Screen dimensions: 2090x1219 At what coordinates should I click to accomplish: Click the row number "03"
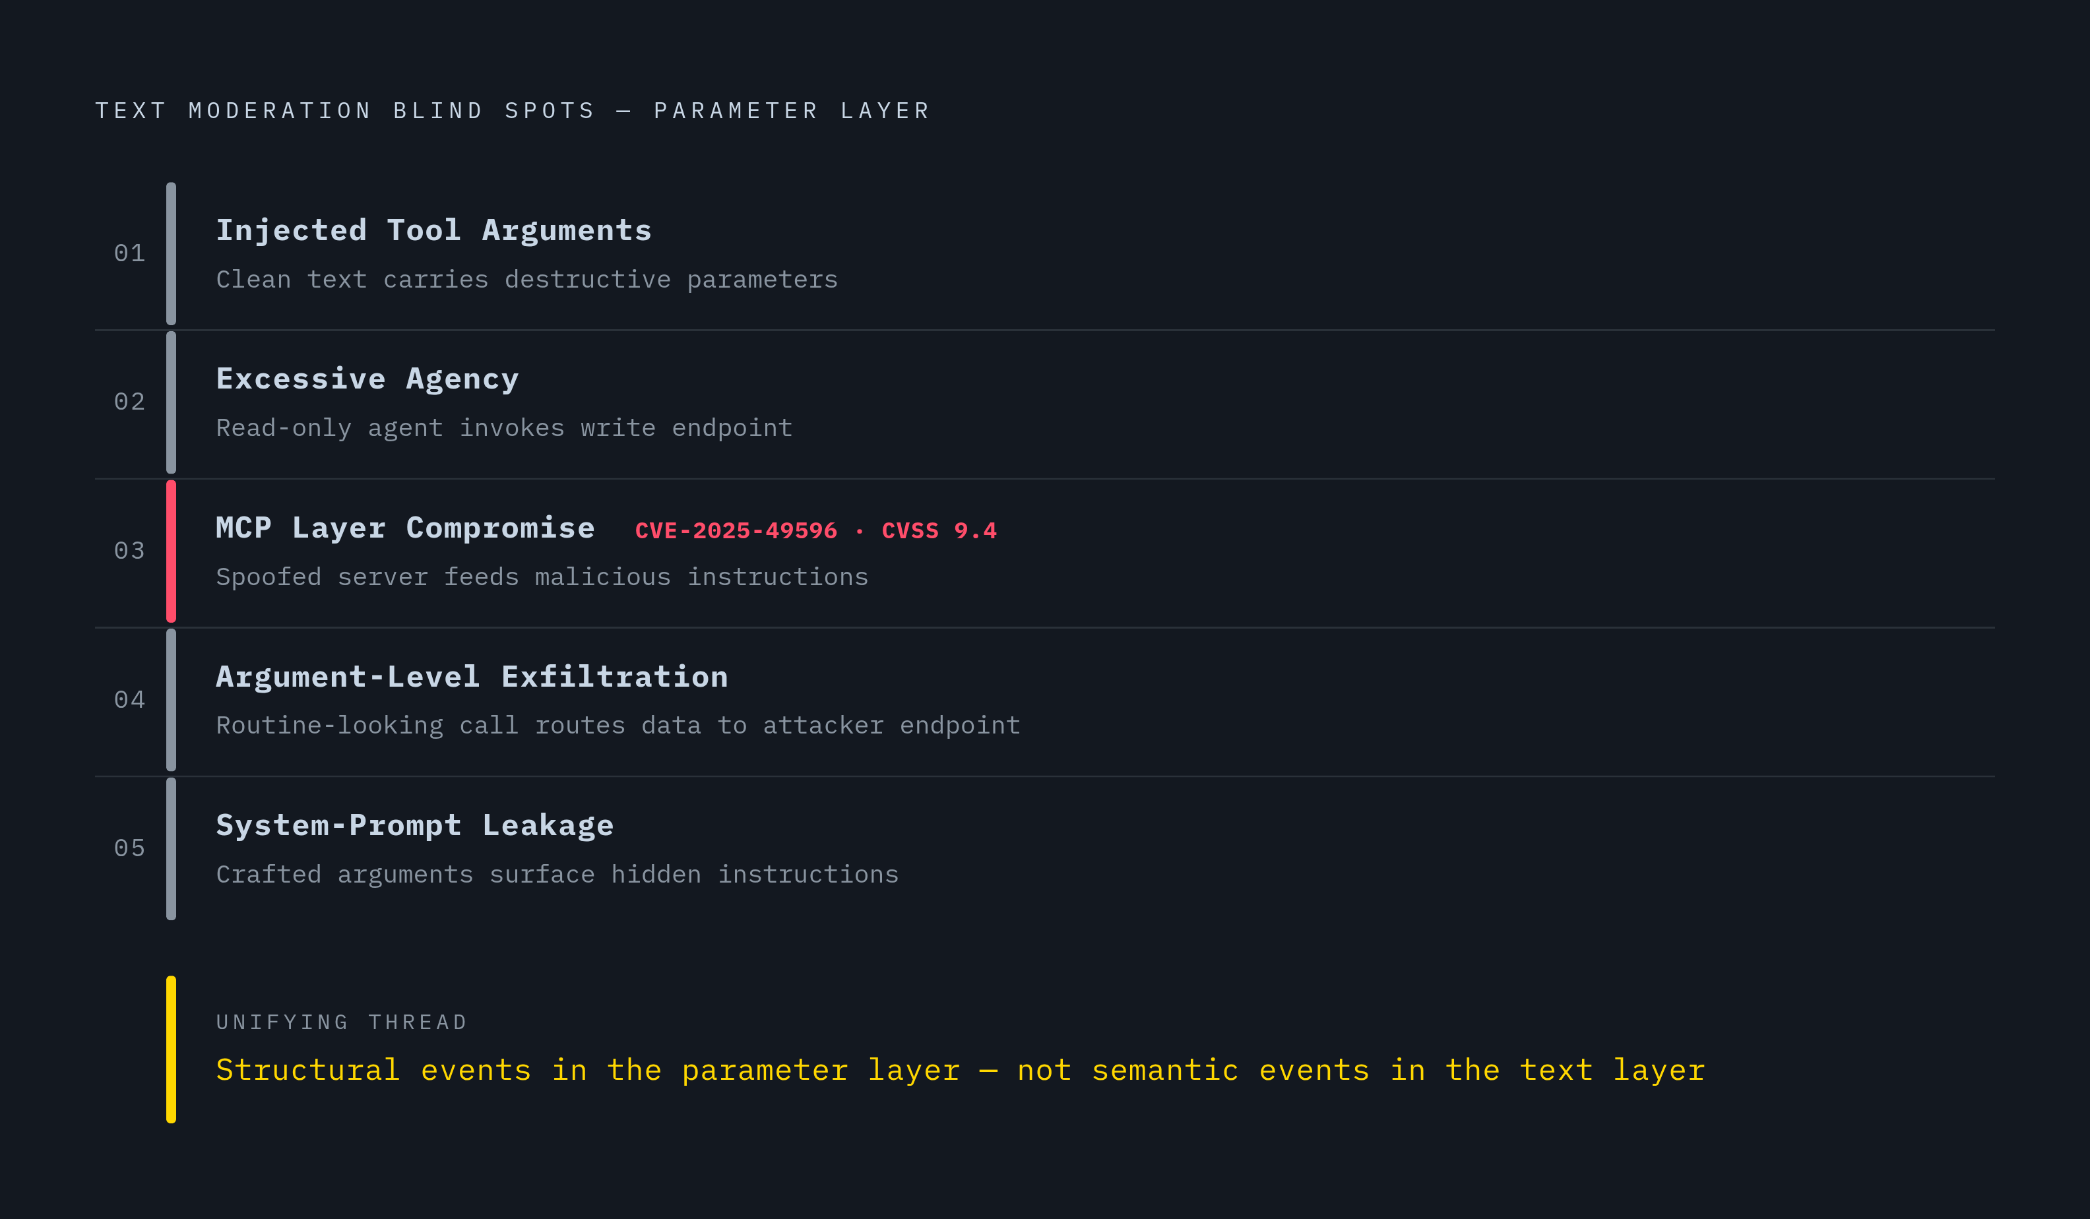click(x=129, y=551)
